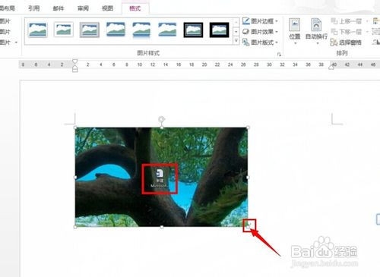
Task: Open the 图片边框 dropdown arrow
Action: pos(277,21)
